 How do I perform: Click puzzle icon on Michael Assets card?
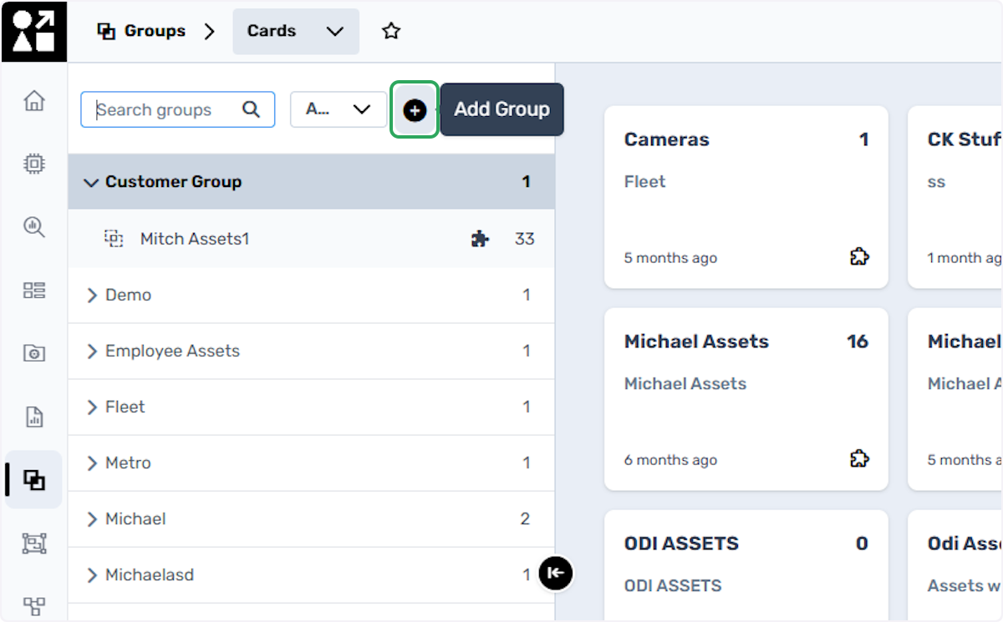pos(859,459)
